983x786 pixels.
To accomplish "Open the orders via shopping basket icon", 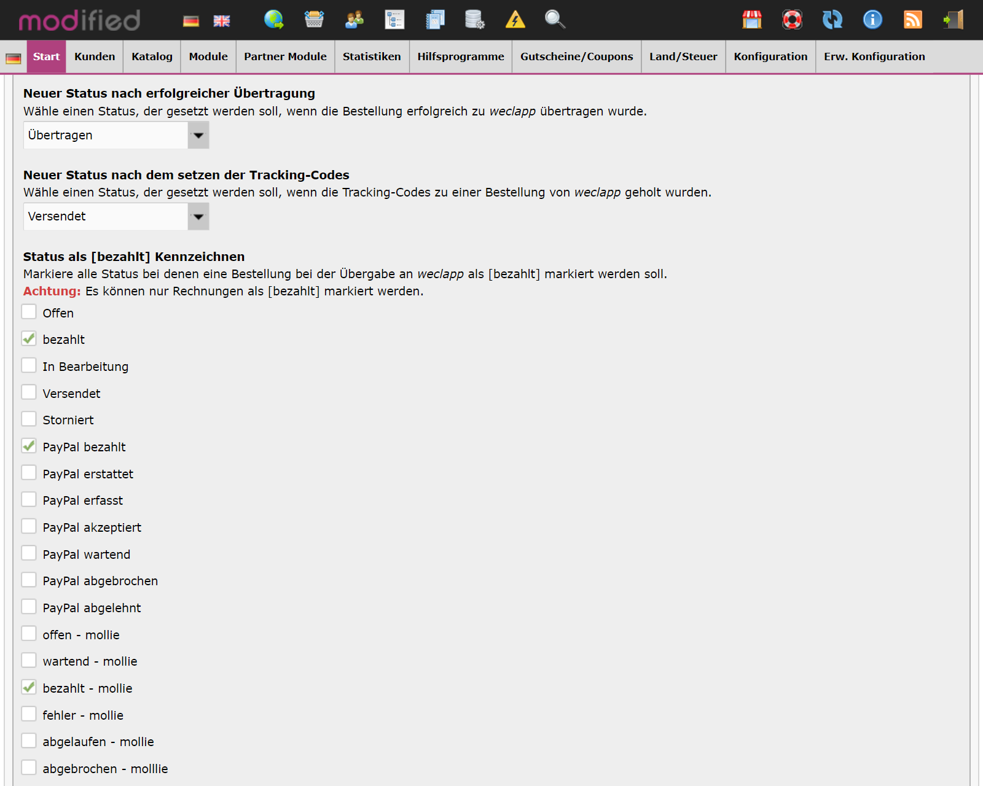I will pyautogui.click(x=315, y=20).
